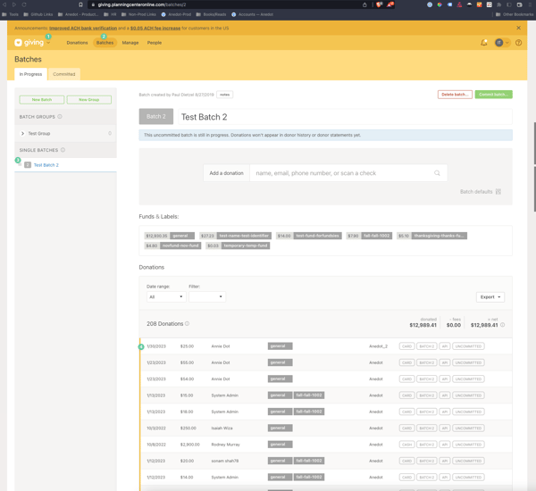Open the profile menu chevron
Image resolution: width=536 pixels, height=491 pixels.
coord(507,43)
